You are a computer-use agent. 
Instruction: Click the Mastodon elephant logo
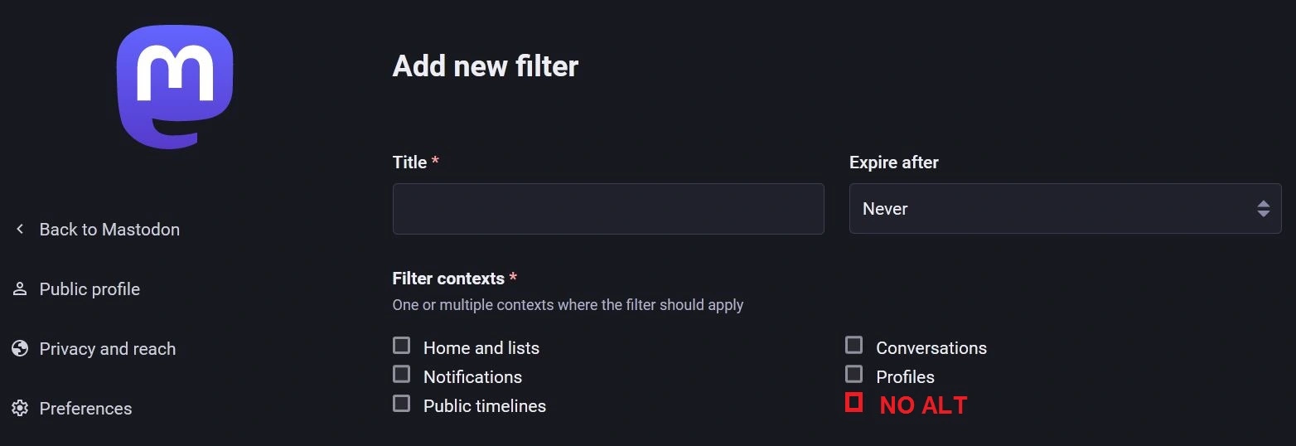(x=174, y=86)
